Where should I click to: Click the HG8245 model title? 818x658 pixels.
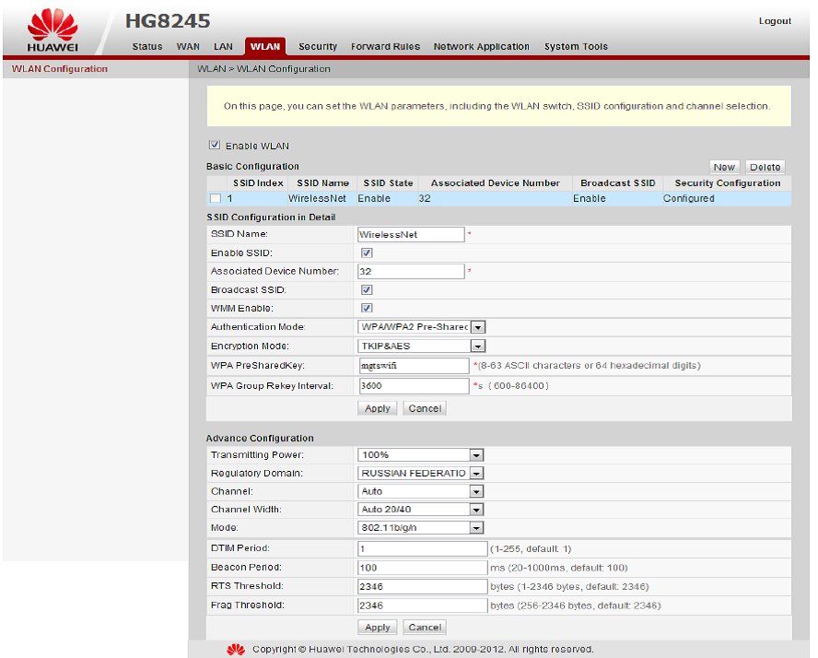click(168, 21)
